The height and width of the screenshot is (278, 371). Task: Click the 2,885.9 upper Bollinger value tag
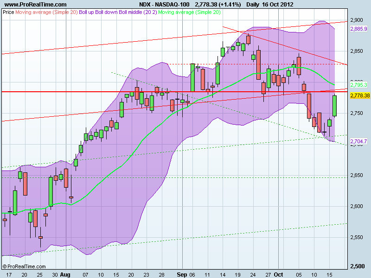coord(358,29)
